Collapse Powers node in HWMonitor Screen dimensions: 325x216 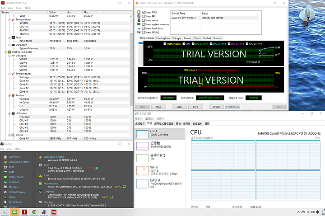[9, 95]
